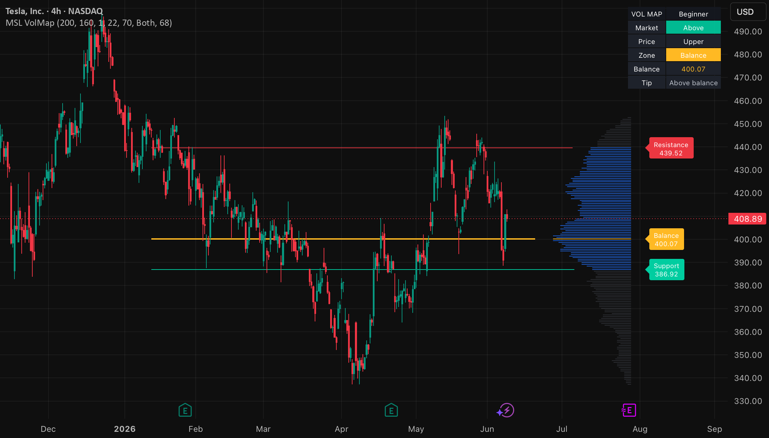Select the yellow Balance 400.07 label
This screenshot has width=769, height=438.
666,240
